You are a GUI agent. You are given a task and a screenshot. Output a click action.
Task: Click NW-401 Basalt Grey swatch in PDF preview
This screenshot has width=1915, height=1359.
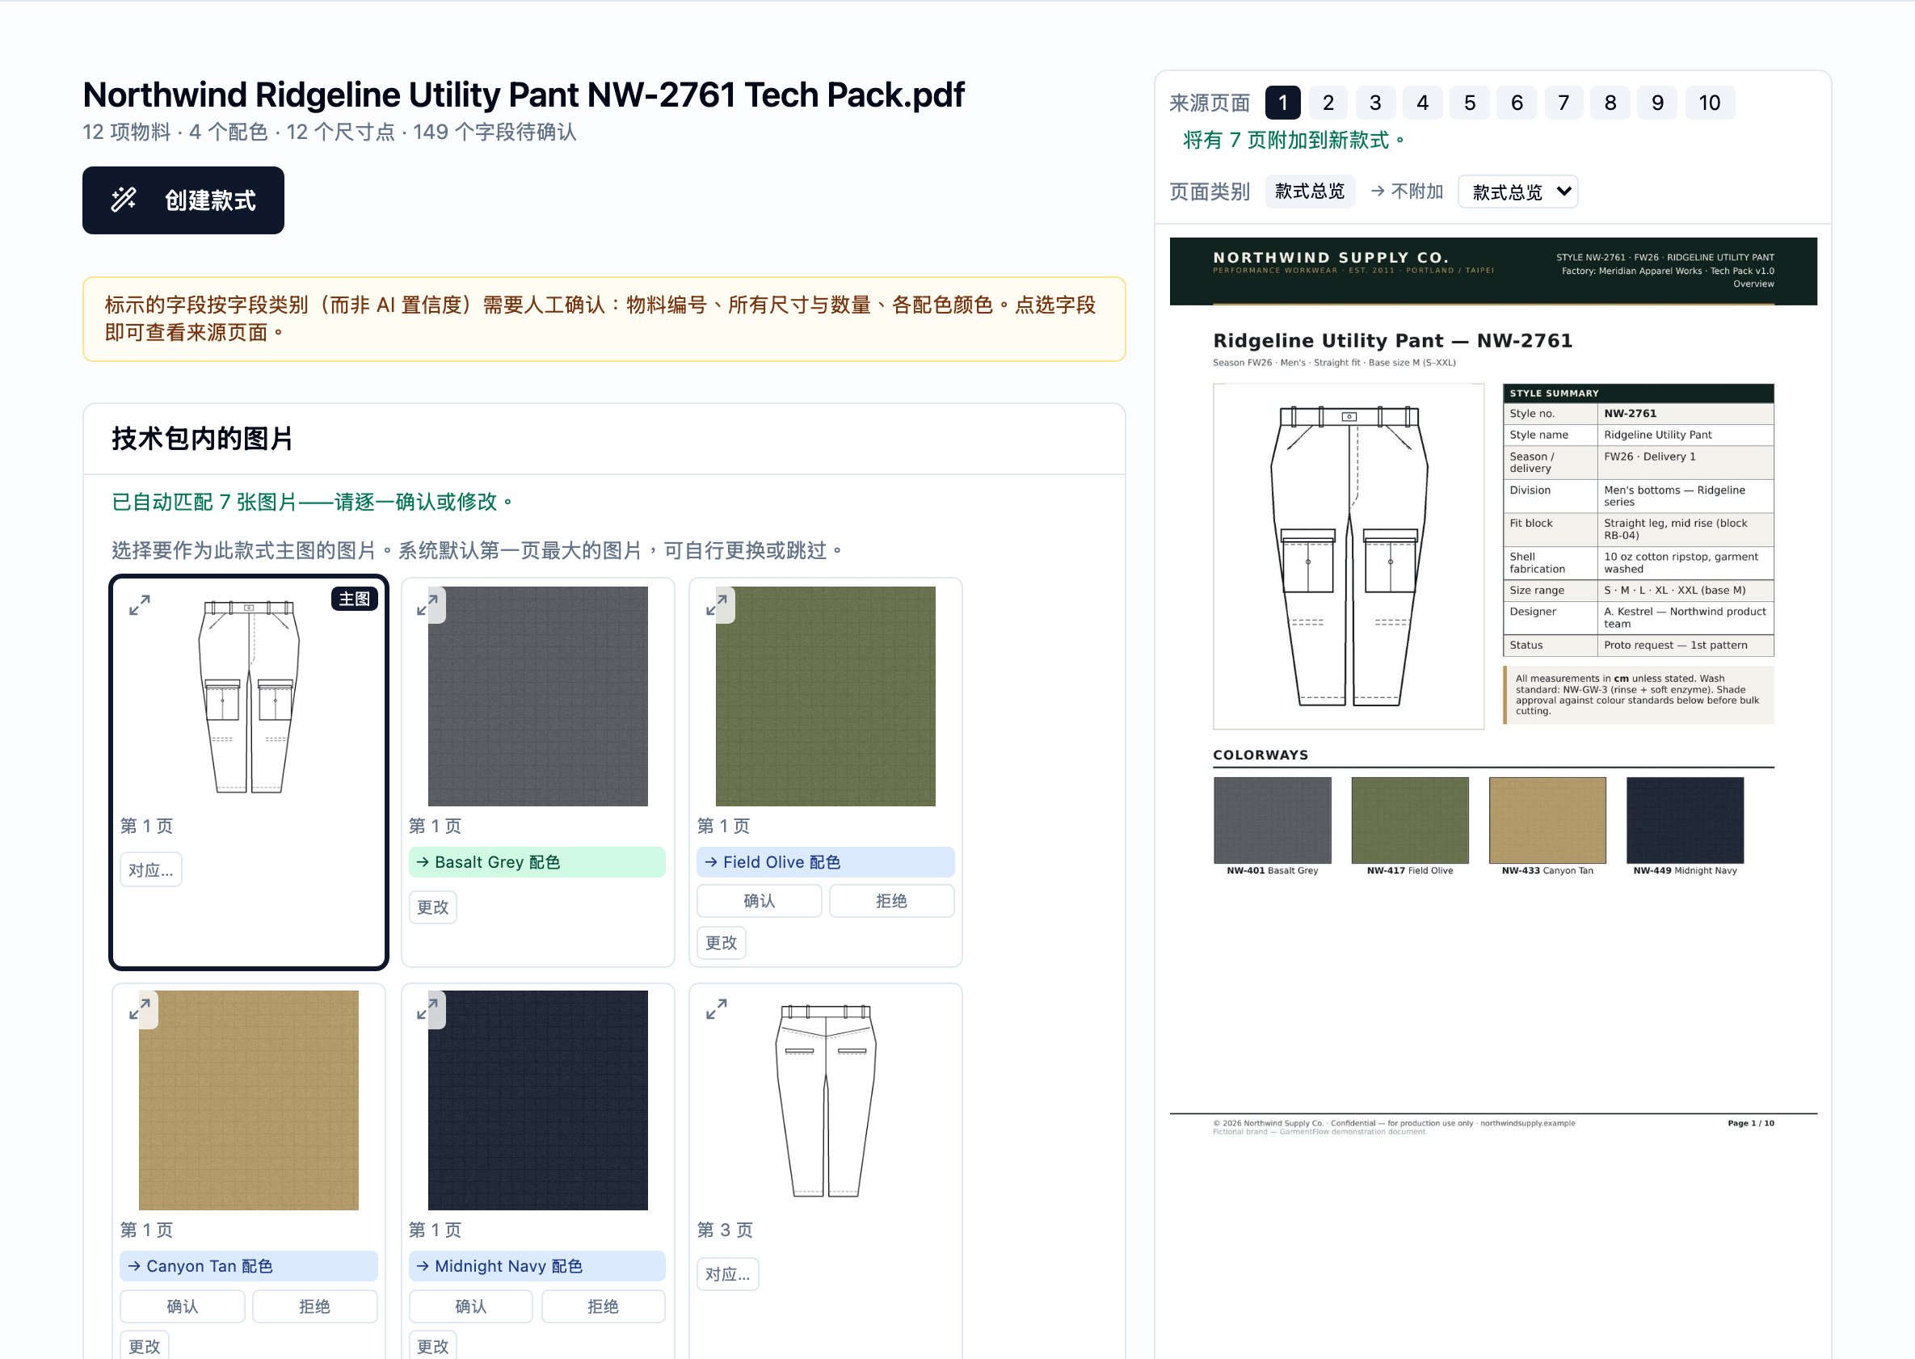pos(1272,820)
